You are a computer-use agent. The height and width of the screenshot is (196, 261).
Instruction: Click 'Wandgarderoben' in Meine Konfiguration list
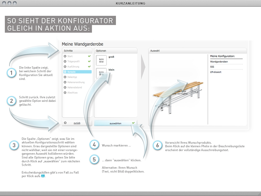219,62
